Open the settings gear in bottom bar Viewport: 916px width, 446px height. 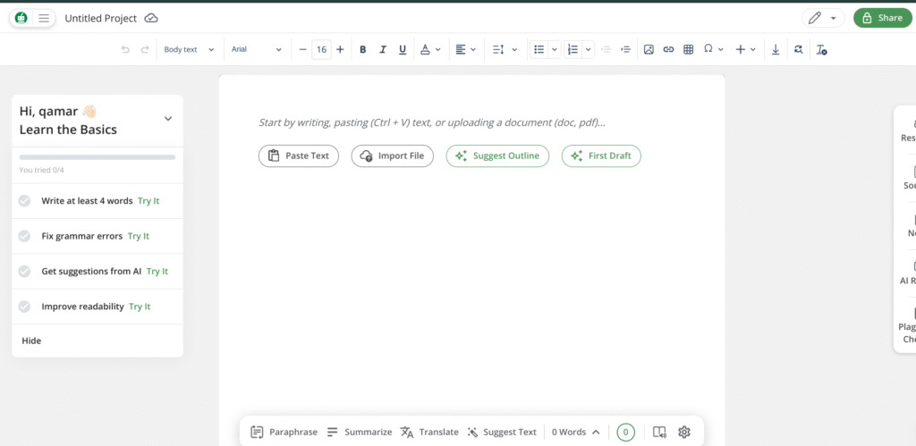point(684,432)
